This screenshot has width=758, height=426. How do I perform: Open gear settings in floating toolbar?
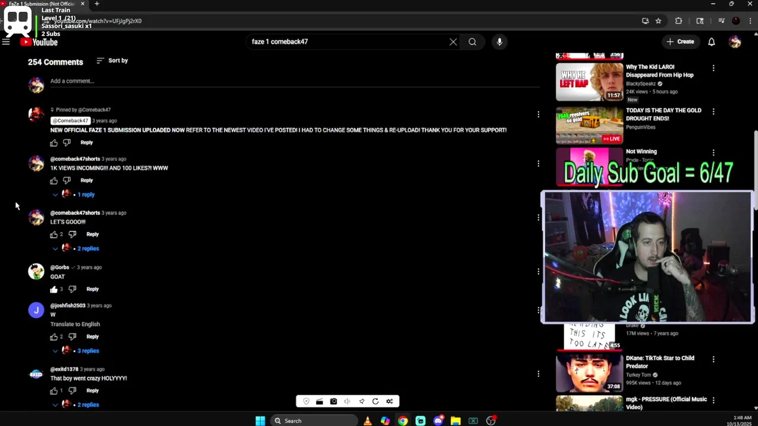(x=390, y=401)
